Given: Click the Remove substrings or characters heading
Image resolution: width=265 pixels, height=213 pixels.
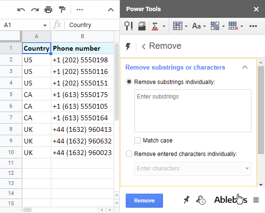Looking at the screenshot, I should (175, 67).
